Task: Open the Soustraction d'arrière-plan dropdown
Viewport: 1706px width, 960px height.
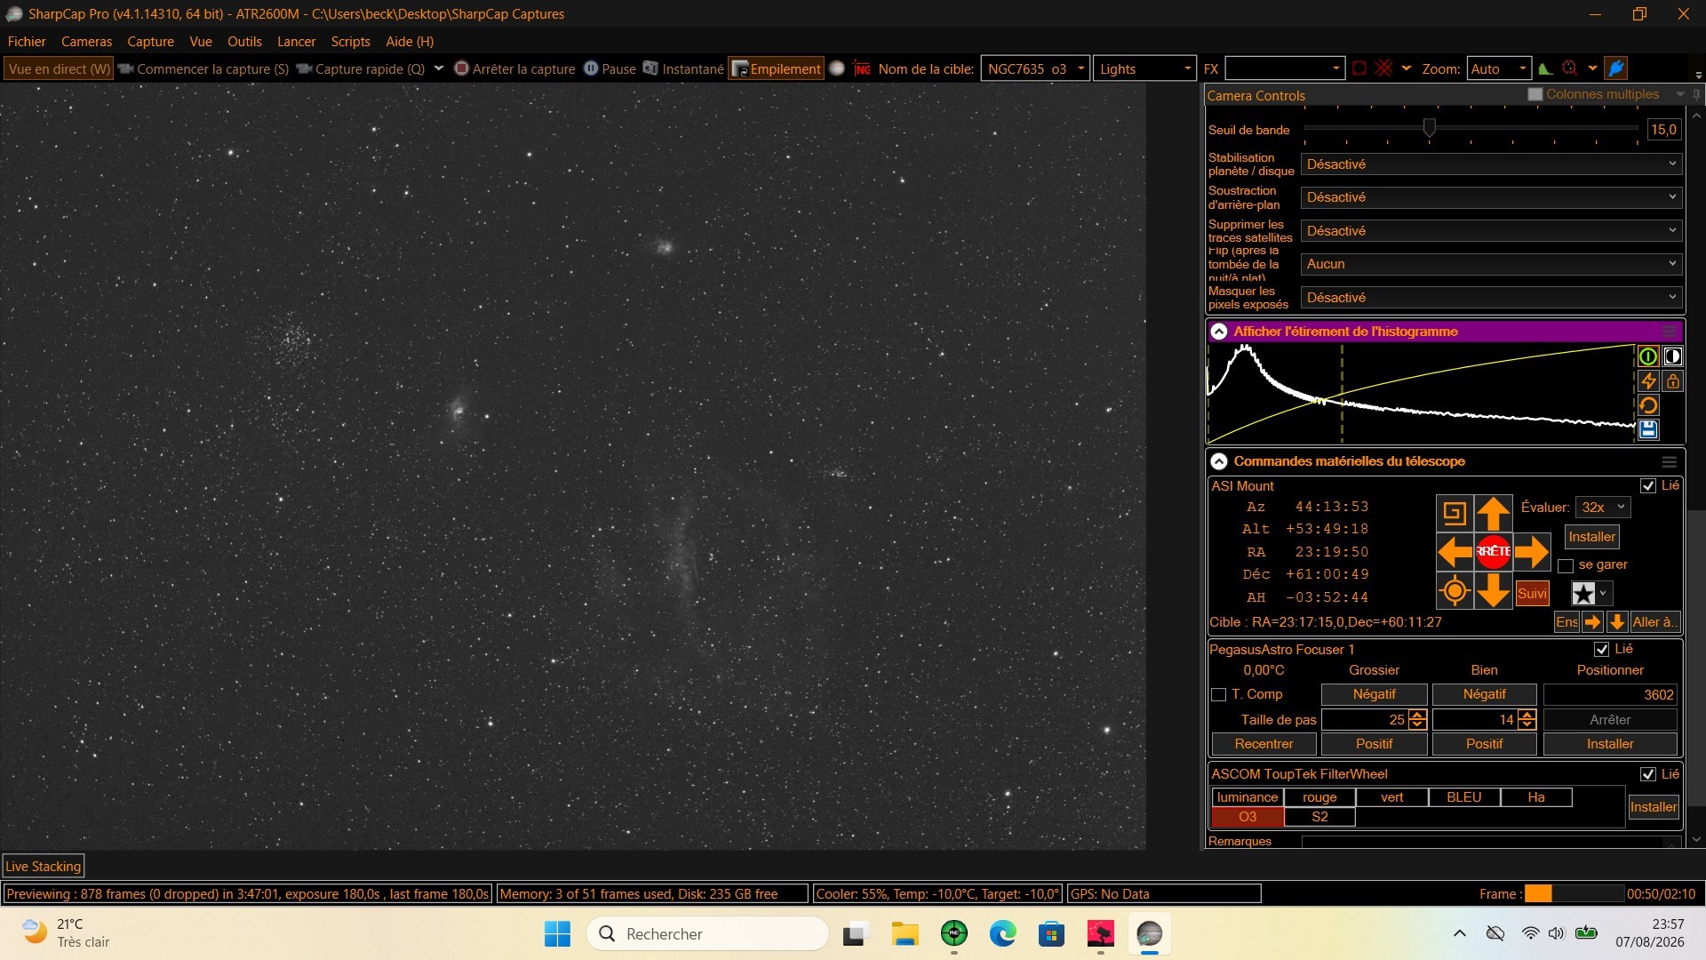Action: pyautogui.click(x=1491, y=197)
